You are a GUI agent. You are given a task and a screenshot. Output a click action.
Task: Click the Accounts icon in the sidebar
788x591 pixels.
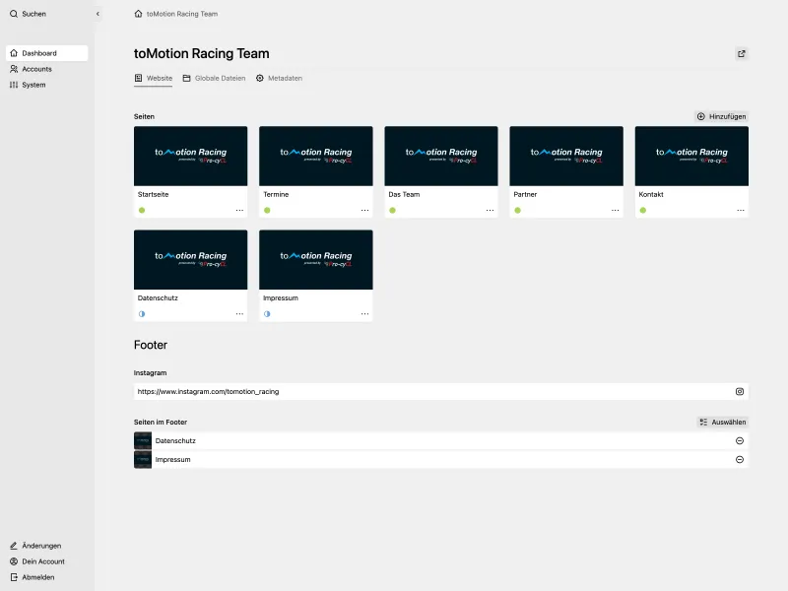coord(14,69)
